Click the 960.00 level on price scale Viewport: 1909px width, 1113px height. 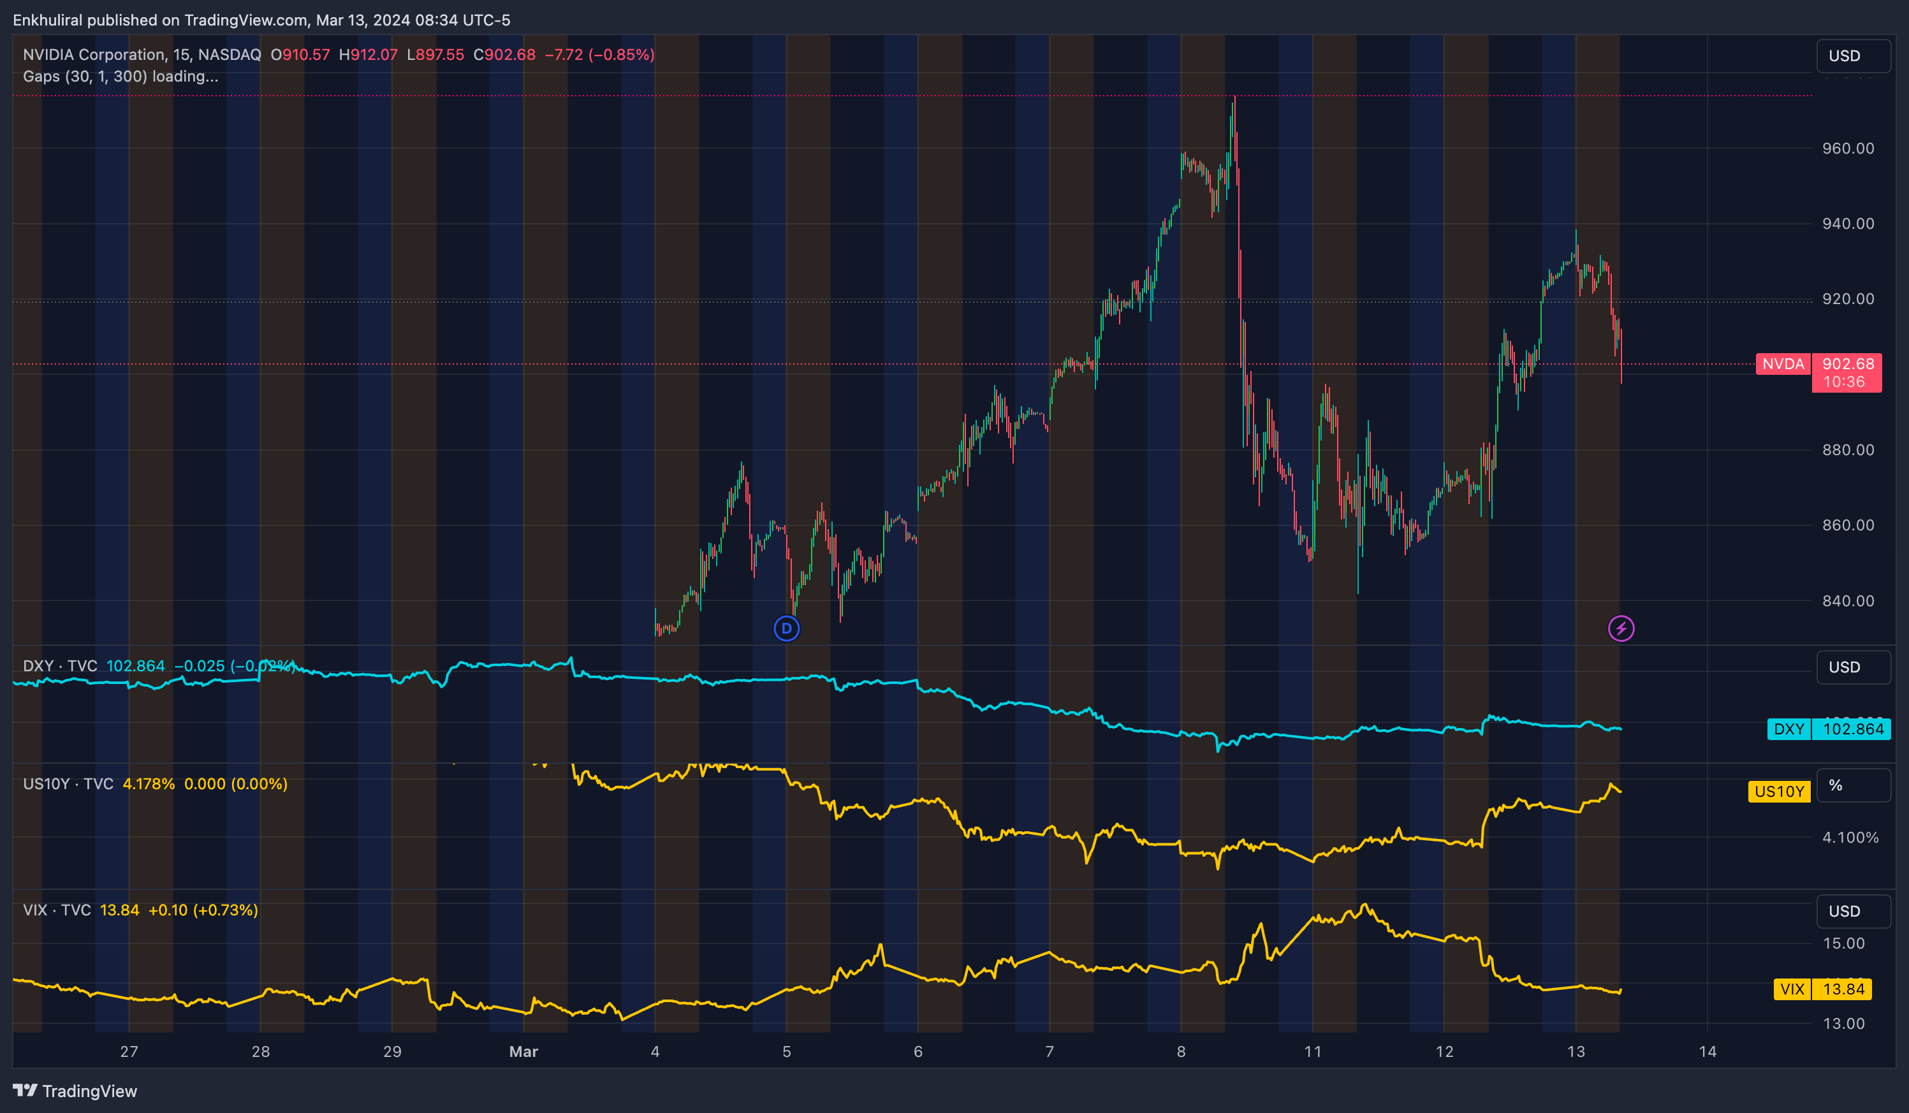(1848, 149)
